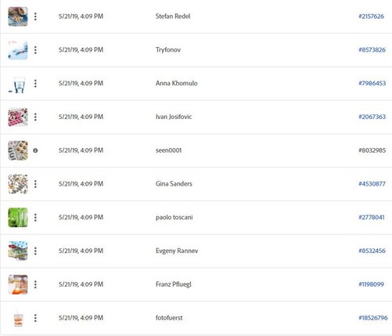Open three-dot menu for Franz Pfluegl row

coord(35,284)
